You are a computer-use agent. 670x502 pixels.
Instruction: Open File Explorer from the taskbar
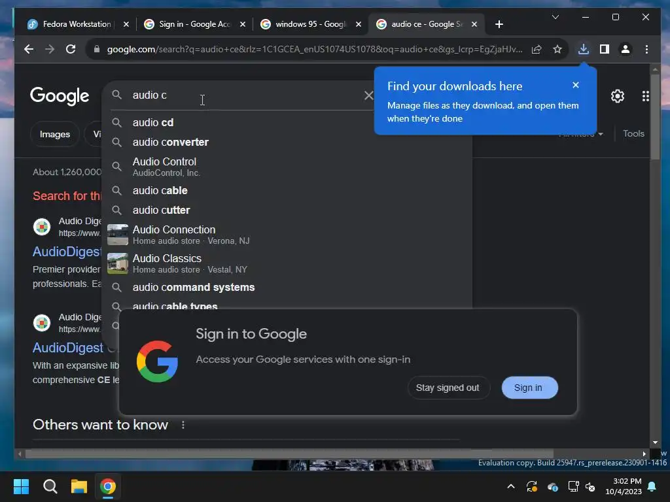[x=79, y=486]
